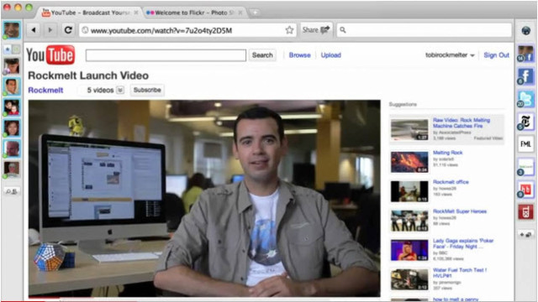Image resolution: width=538 pixels, height=302 pixels.
Task: Click the add feed plus icon
Action: 525,235
